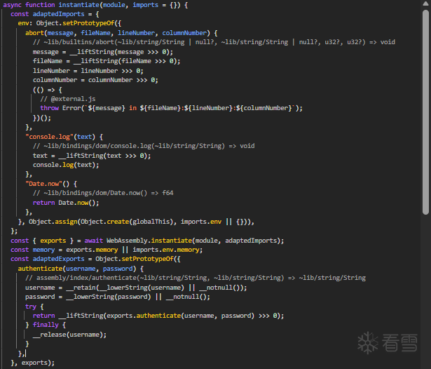Click 'exports.authenticate' in the return statement

(x=144, y=316)
